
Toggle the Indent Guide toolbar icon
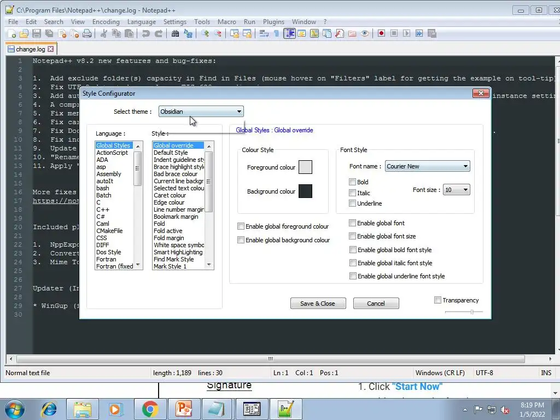click(x=289, y=33)
